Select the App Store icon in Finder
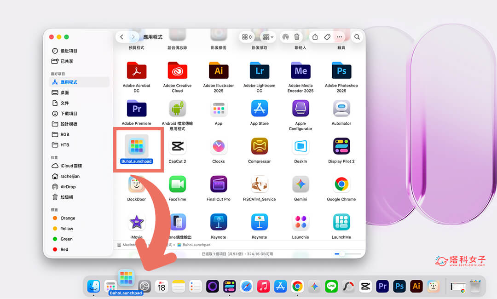The width and height of the screenshot is (497, 299). 259,108
